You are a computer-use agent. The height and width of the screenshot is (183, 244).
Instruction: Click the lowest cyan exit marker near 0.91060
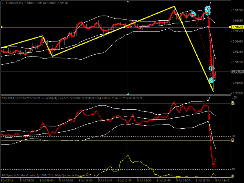tap(212, 80)
